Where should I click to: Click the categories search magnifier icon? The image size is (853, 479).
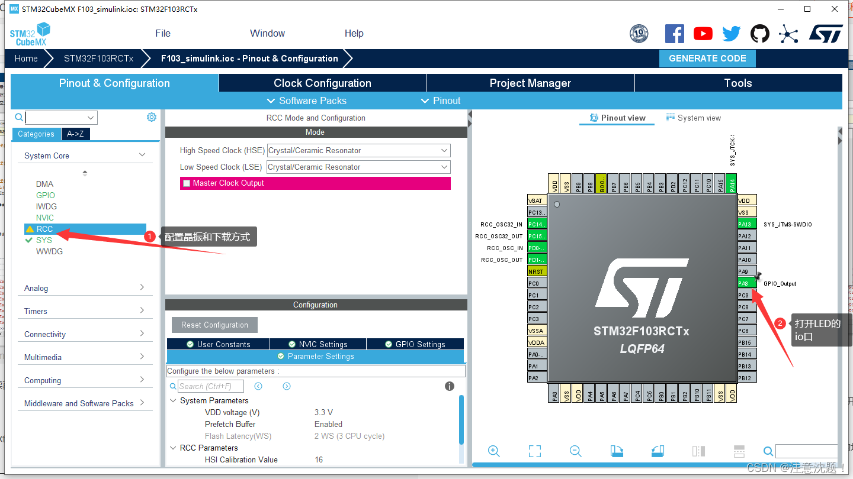point(19,117)
